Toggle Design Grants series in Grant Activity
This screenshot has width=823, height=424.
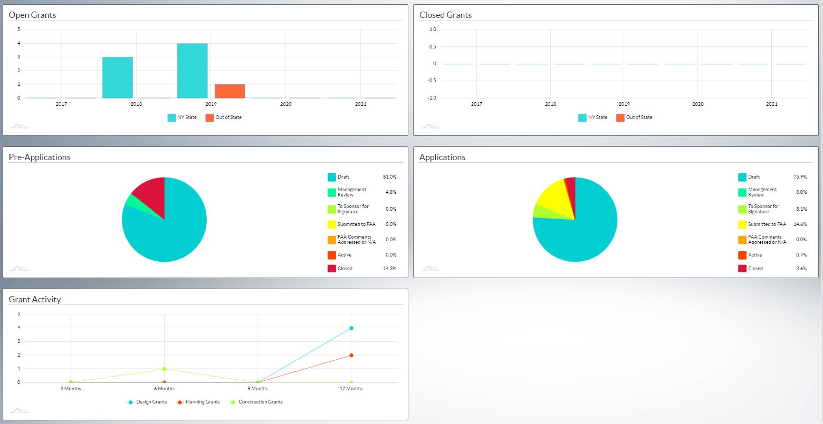click(147, 402)
